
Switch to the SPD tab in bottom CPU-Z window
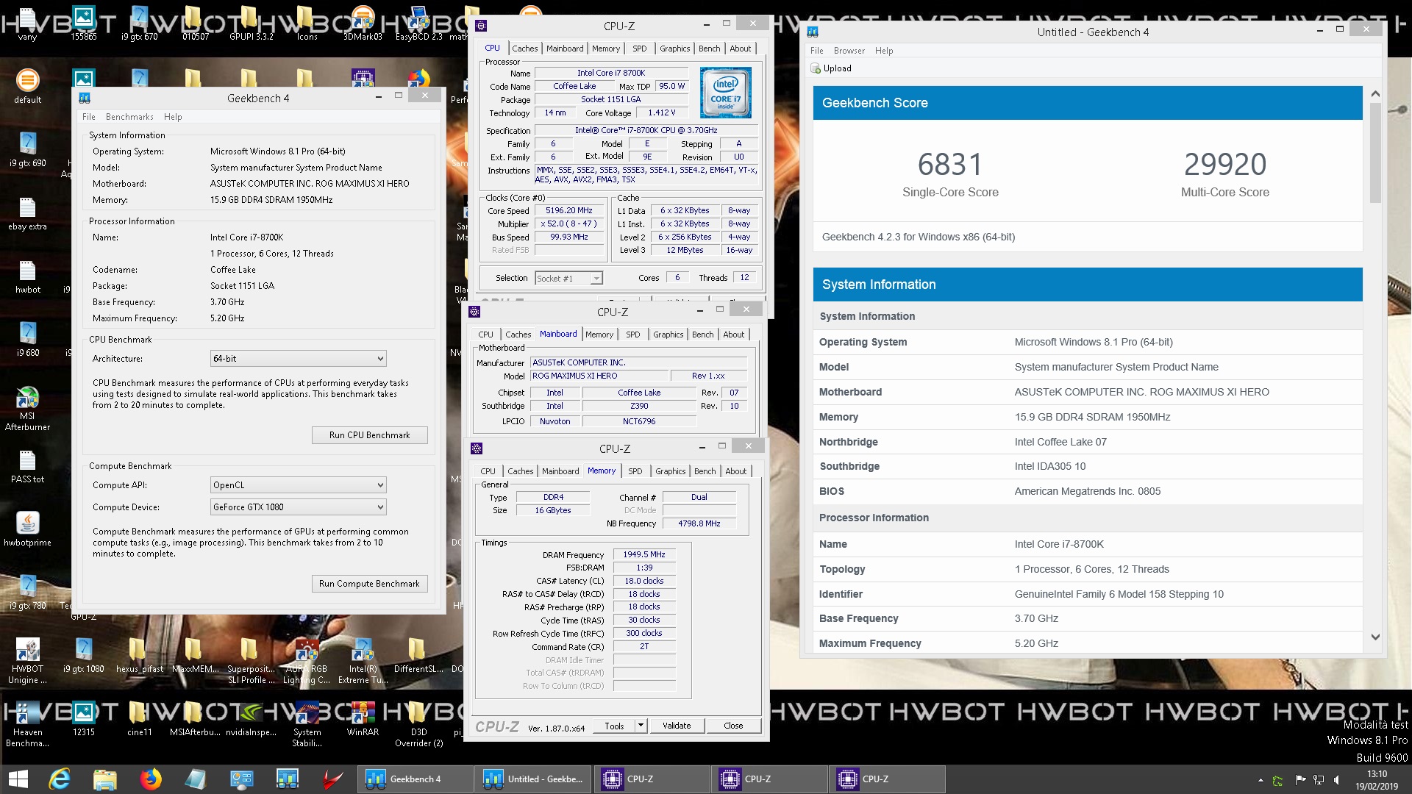pos(635,471)
